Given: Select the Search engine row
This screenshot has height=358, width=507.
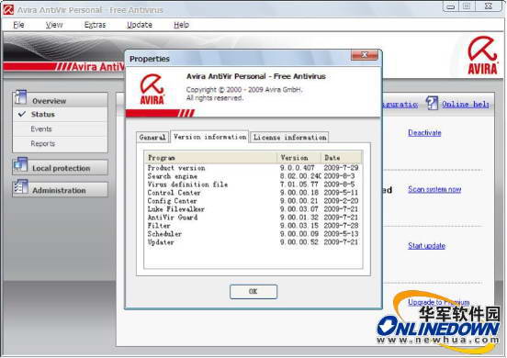Looking at the screenshot, I should click(x=253, y=176).
